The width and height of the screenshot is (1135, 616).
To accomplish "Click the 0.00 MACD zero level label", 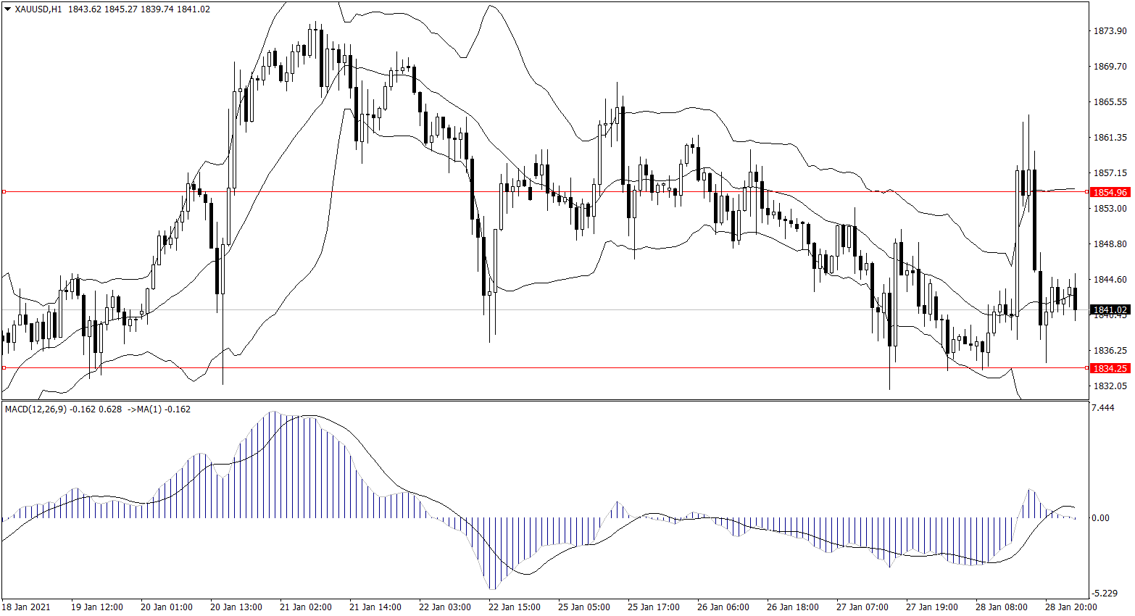I will tap(1100, 518).
